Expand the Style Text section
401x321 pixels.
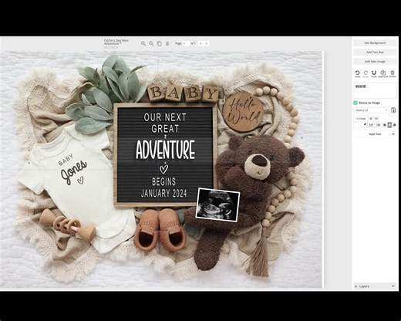375,134
